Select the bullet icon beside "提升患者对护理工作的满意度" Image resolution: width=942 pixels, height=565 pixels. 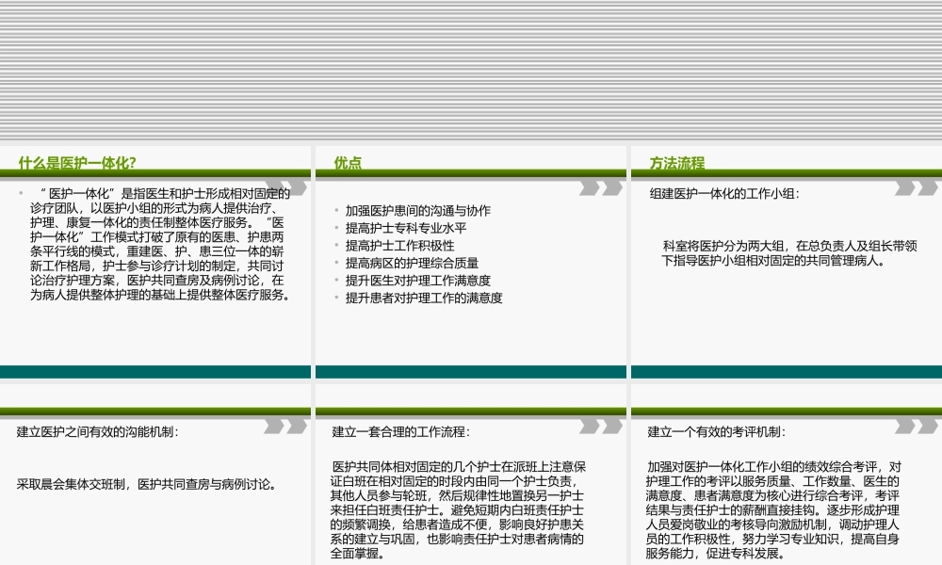pos(336,299)
